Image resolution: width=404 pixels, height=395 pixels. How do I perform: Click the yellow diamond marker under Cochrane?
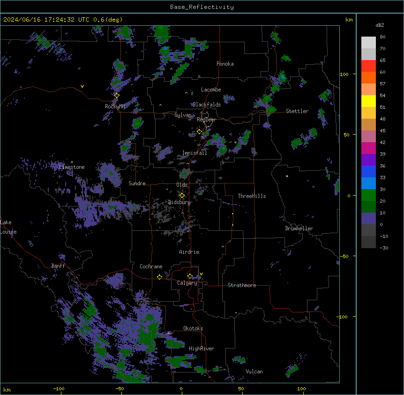pos(159,277)
